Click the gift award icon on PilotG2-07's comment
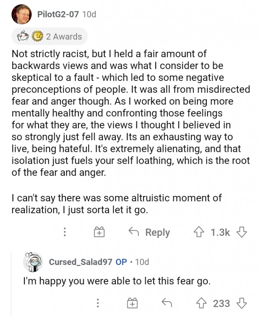 (98, 232)
